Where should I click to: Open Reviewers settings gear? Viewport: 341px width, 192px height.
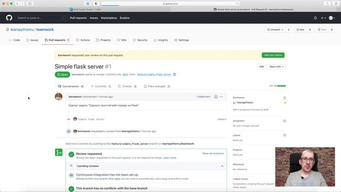click(x=285, y=98)
